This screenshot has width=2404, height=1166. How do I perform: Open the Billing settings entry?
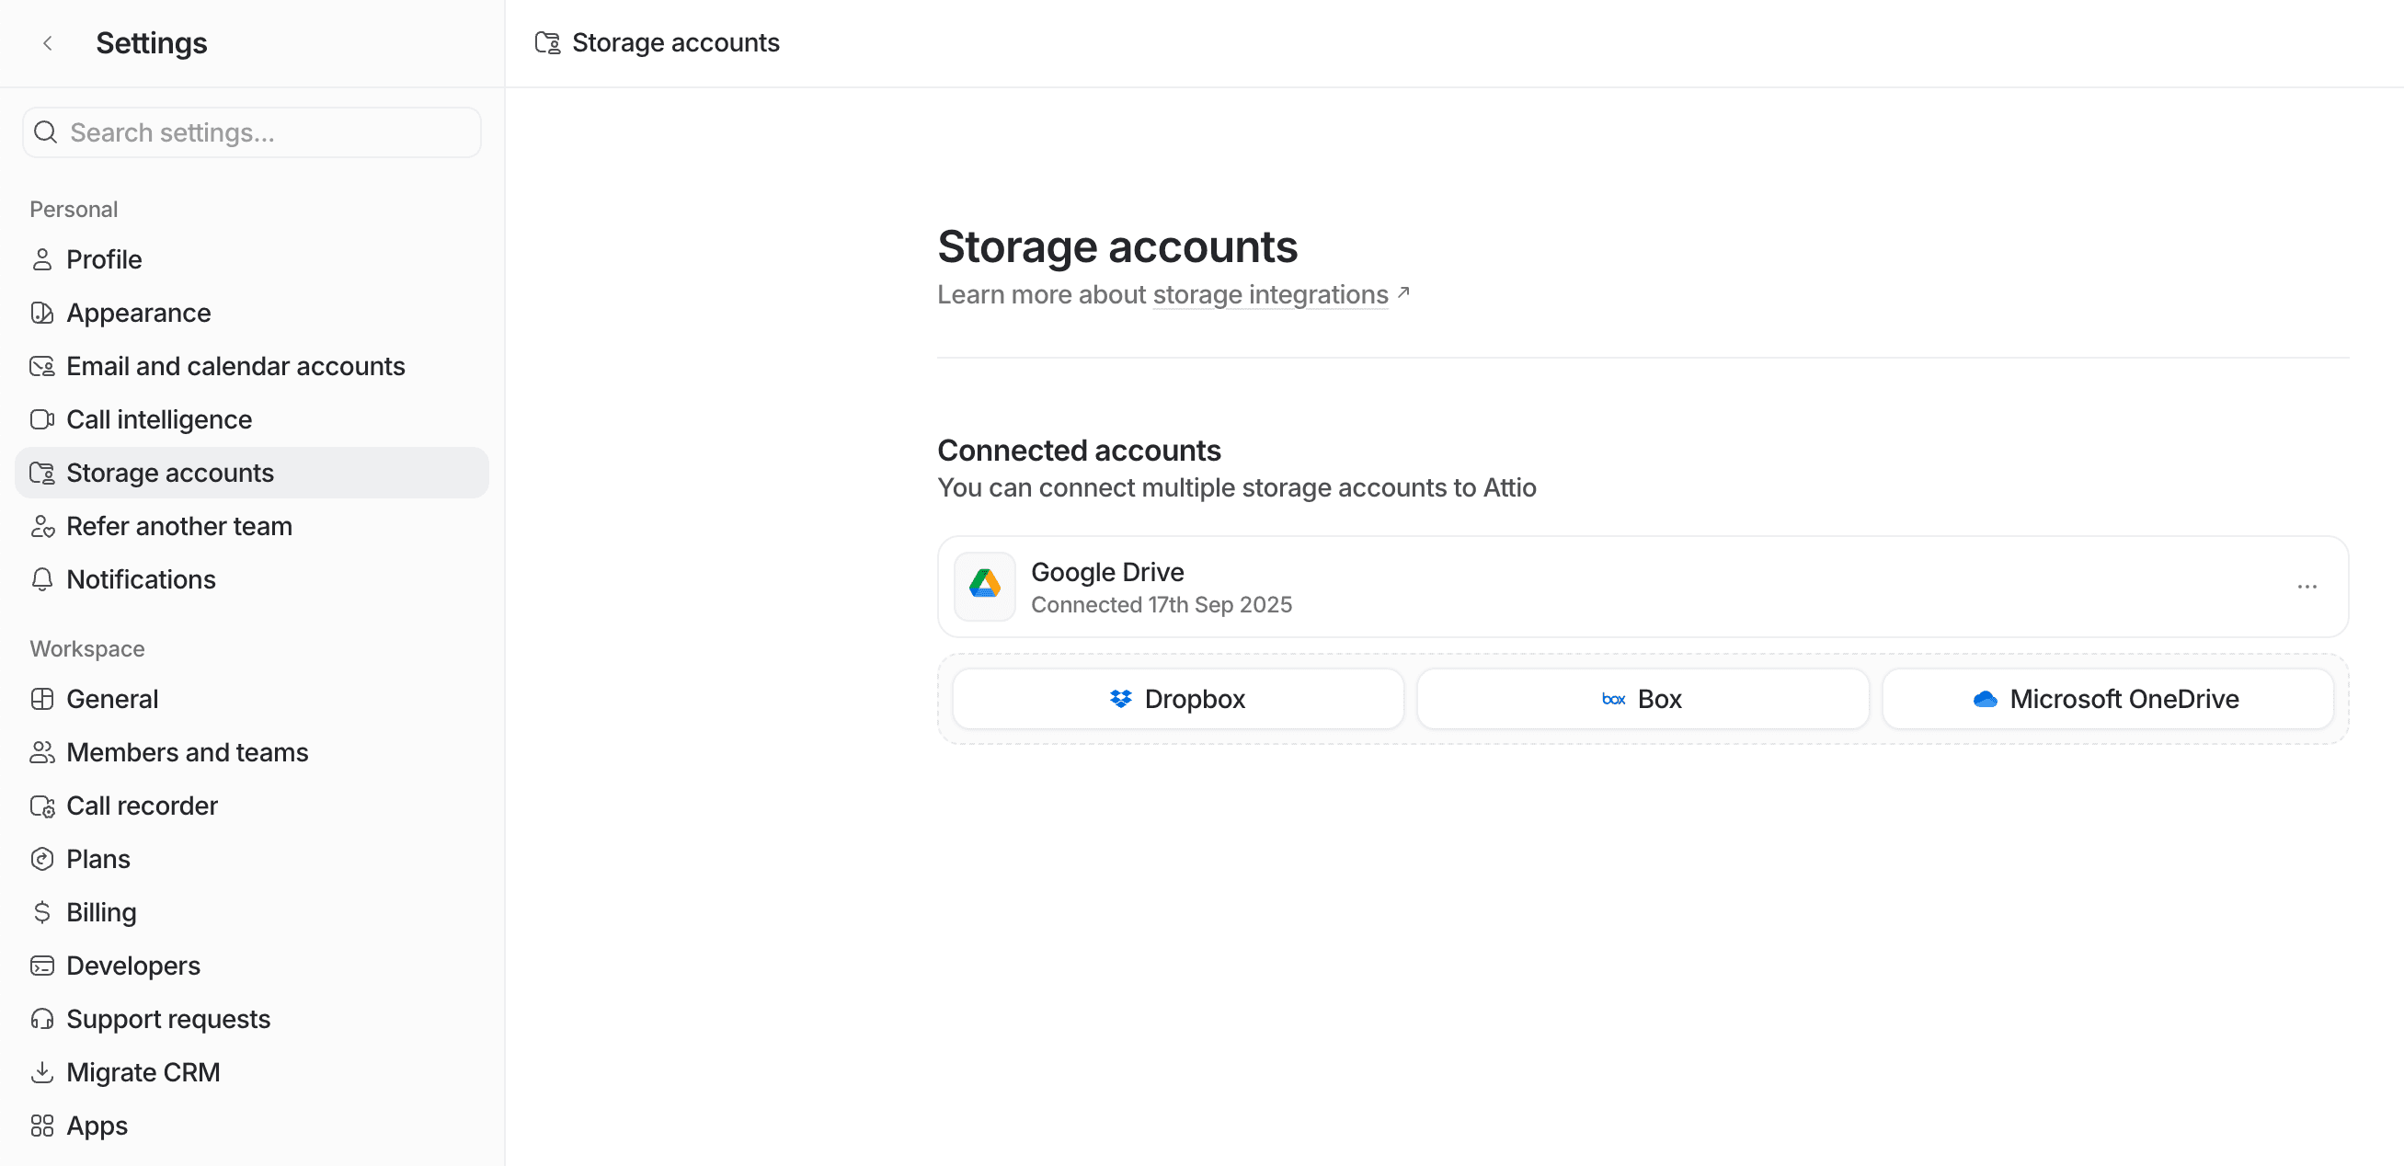(x=101, y=911)
